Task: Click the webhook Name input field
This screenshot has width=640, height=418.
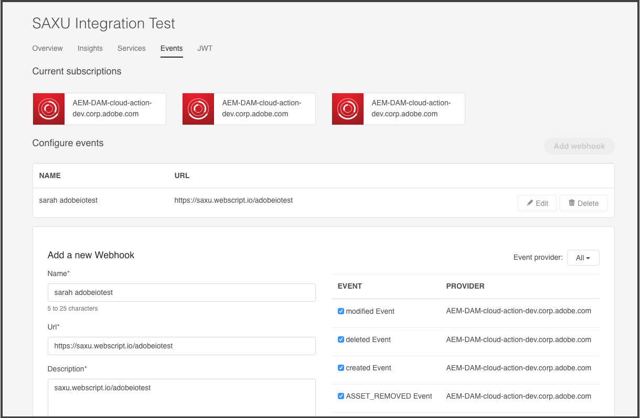Action: (x=182, y=292)
